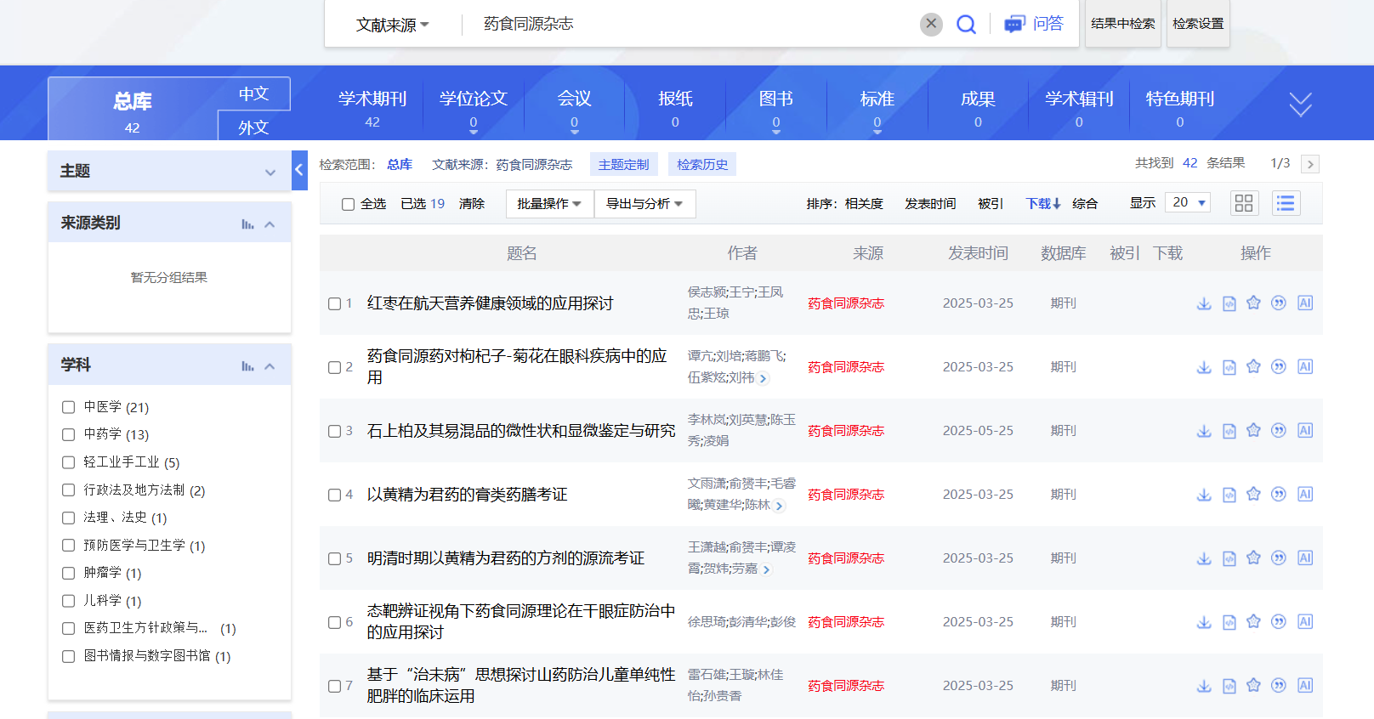The width and height of the screenshot is (1374, 719).
Task: Check the 中医学 subject filter
Action: pyautogui.click(x=69, y=407)
